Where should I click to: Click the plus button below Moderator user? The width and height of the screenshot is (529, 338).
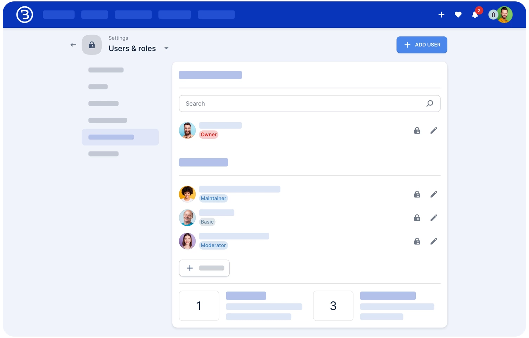point(204,268)
